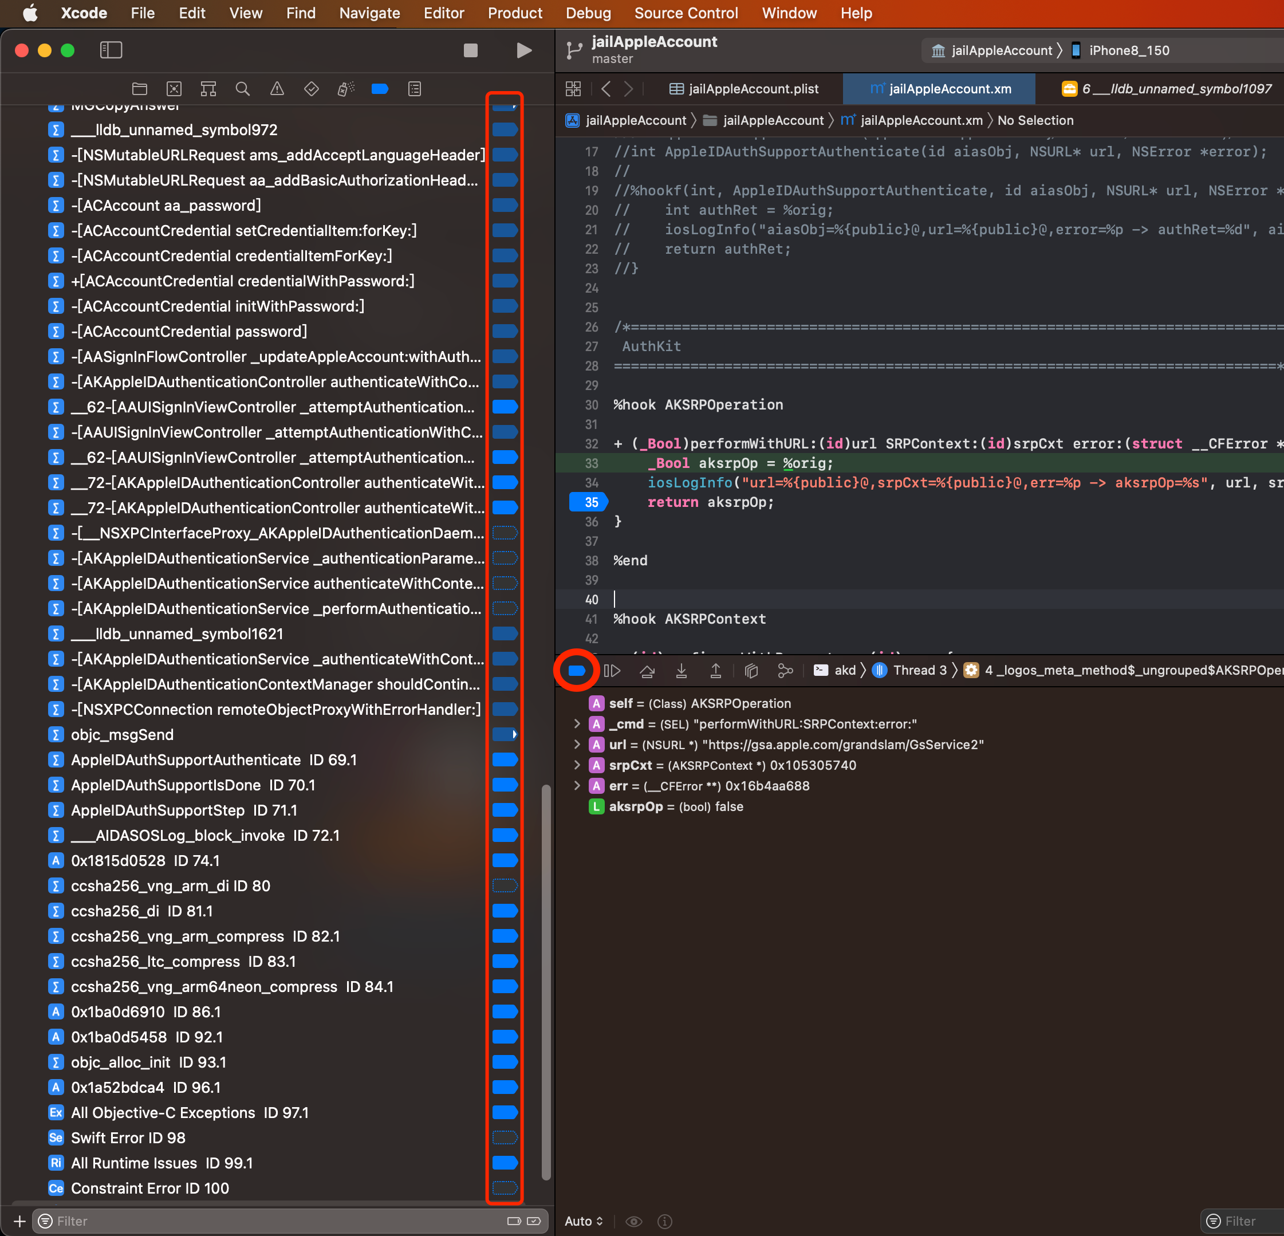This screenshot has height=1236, width=1284.
Task: Open the akd process dropdown in debug bar
Action: click(834, 670)
